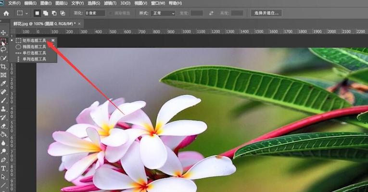Select the Quick Selection tool
This screenshot has width=368, height=192.
pyautogui.click(x=3, y=58)
